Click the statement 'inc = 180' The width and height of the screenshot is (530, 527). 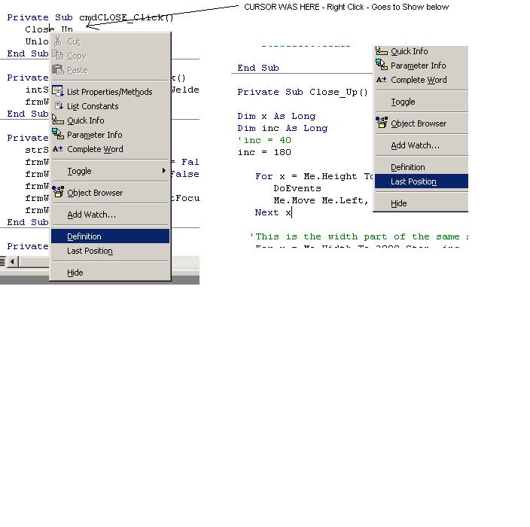[x=264, y=152]
